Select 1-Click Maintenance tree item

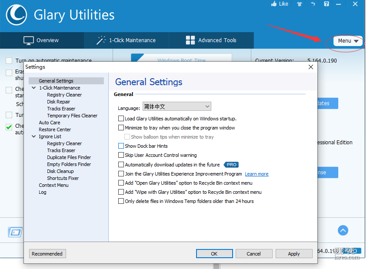(60, 88)
